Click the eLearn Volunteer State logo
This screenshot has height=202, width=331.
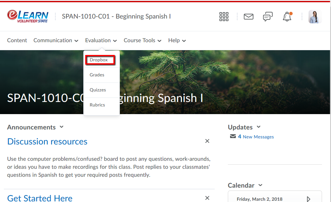tap(28, 16)
